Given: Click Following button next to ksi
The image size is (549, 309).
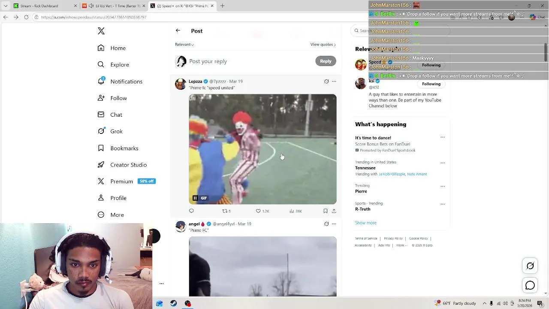Looking at the screenshot, I should coord(431,84).
